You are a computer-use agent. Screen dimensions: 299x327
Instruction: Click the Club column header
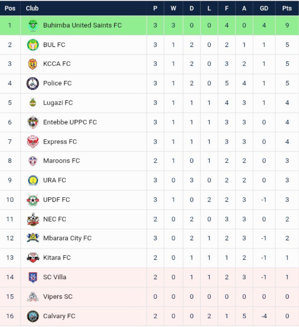[x=32, y=8]
